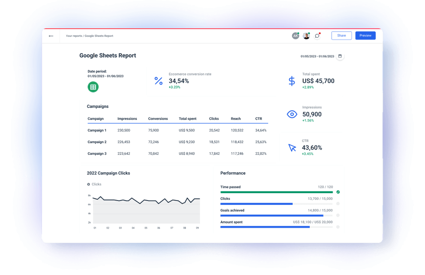The image size is (425, 275).
Task: Click the Google Sheets source icon
Action: [x=93, y=87]
